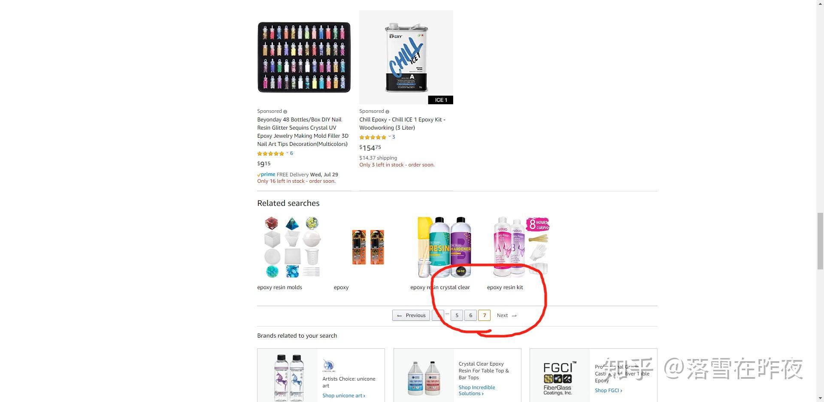Click the FGCI FiberGlass Coatings logo
This screenshot has width=824, height=402.
[x=558, y=378]
